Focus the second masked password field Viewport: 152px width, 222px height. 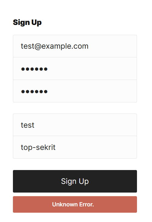[x=75, y=91]
